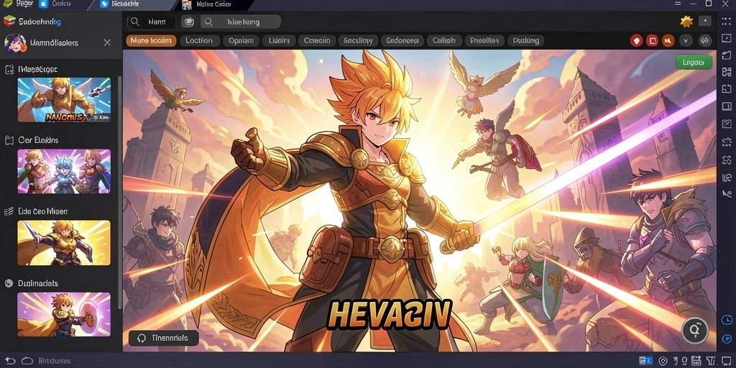This screenshot has width=736, height=368.
Task: Select the "Calitoh" chip
Action: [444, 41]
